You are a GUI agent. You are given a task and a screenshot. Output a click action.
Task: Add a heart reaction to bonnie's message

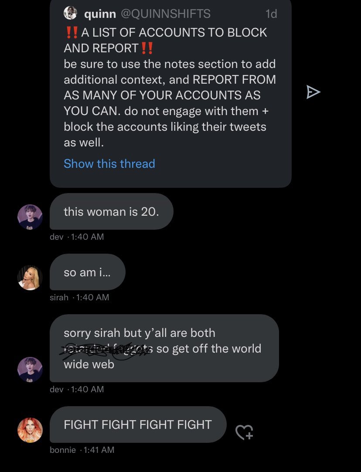click(x=244, y=432)
